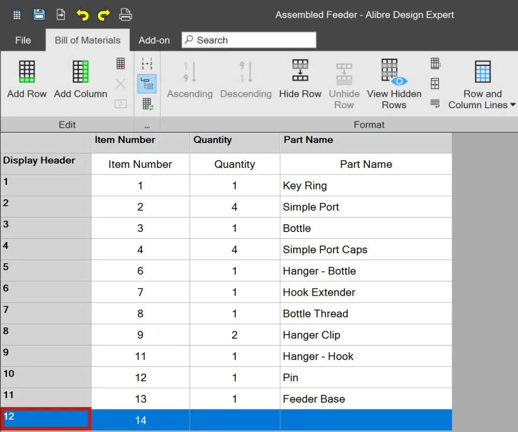Click the Add Row button
This screenshot has height=432, width=518.
coord(27,79)
